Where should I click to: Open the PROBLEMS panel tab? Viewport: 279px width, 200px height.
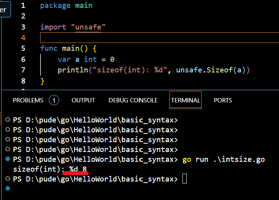coord(28,100)
